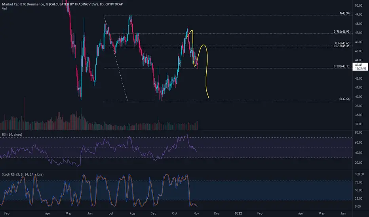The height and width of the screenshot is (217, 369).
Task: Click the current price tag 43.48
Action: [x=360, y=67]
